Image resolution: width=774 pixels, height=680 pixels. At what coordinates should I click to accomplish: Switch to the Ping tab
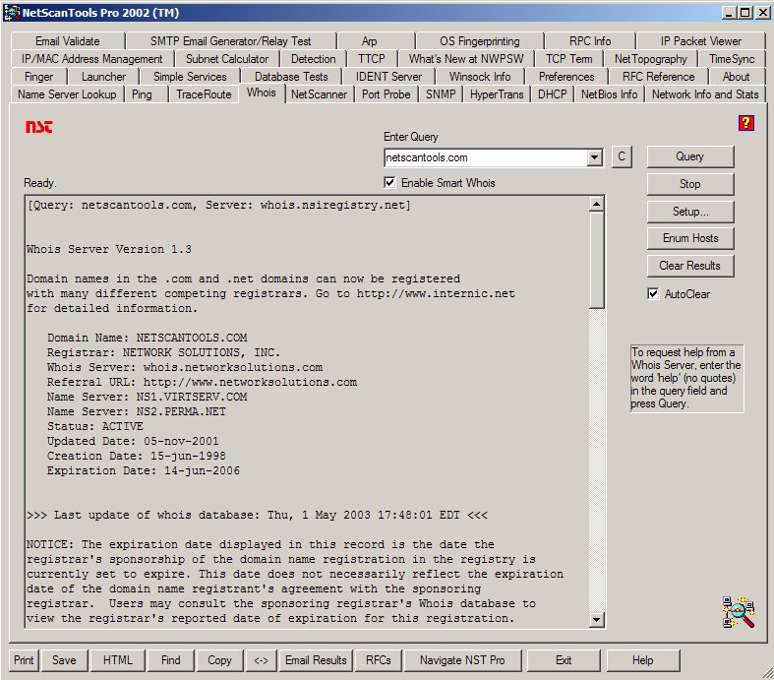click(142, 94)
